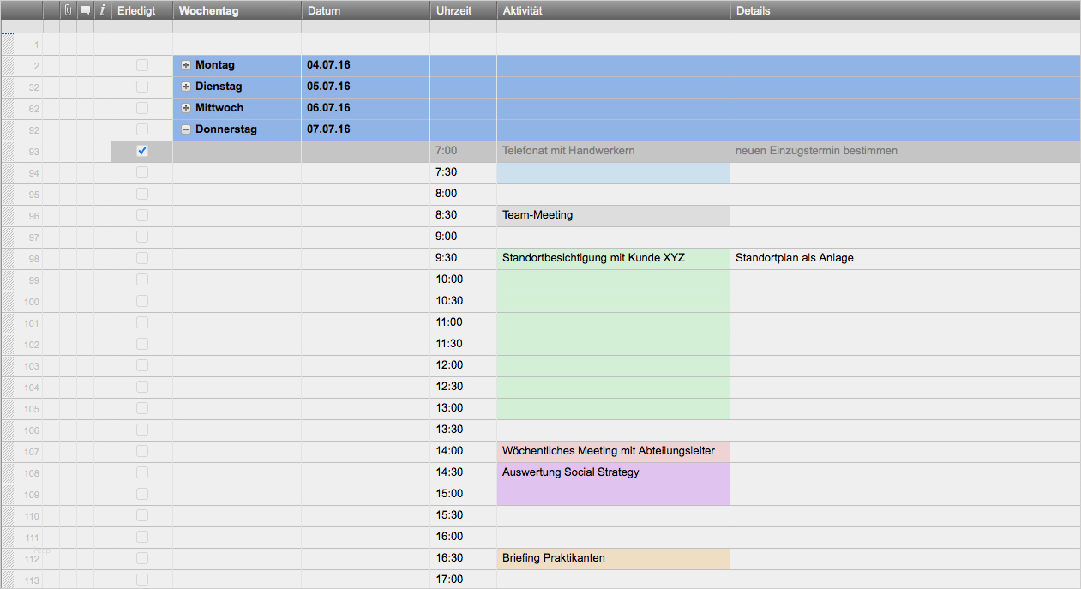This screenshot has height=589, width=1081.
Task: Click the Details column header
Action: 905,11
